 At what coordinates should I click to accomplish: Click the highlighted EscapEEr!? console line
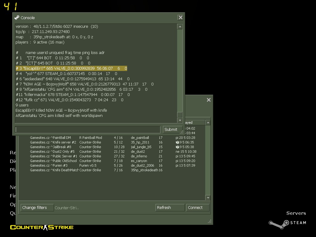click(x=71, y=69)
